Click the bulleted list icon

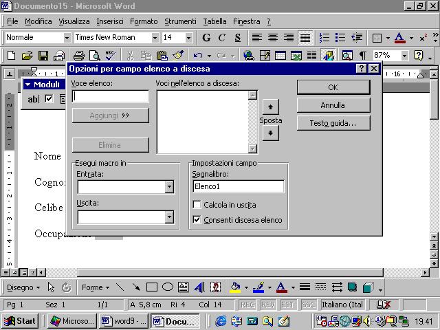(x=340, y=38)
